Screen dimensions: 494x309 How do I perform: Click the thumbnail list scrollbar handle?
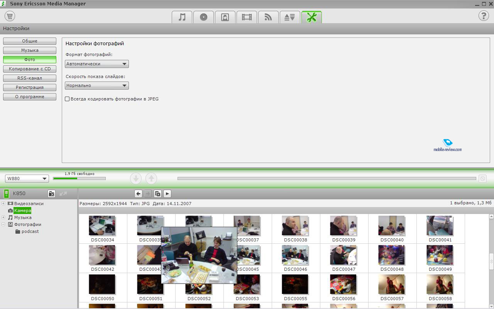(x=491, y=261)
